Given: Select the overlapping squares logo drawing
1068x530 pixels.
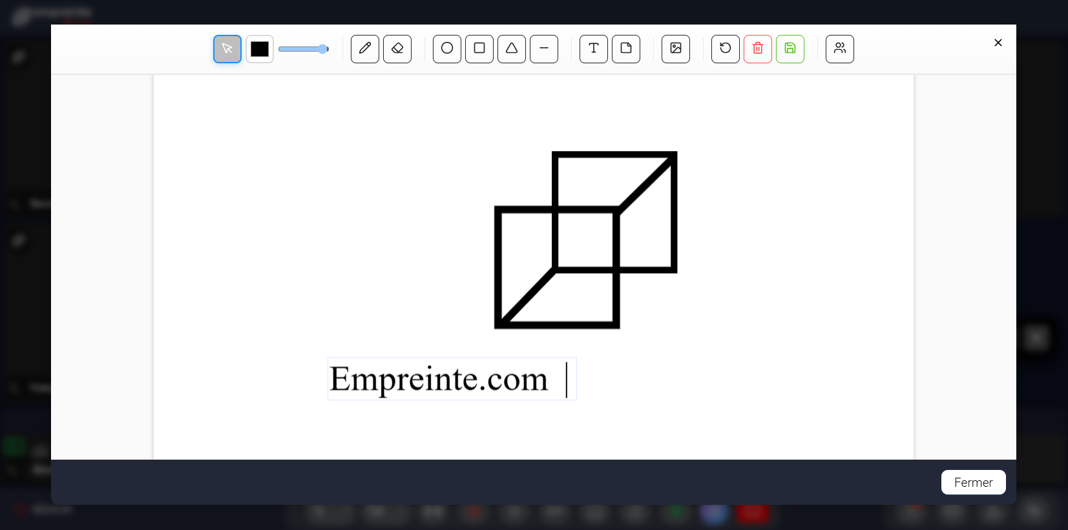Looking at the screenshot, I should (586, 240).
